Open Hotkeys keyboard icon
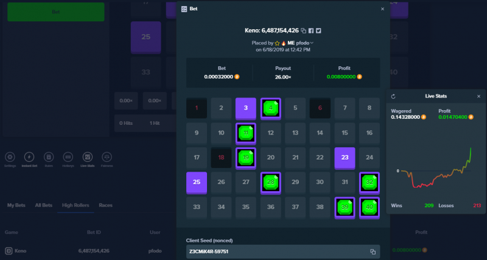This screenshot has height=260, width=487. (x=68, y=157)
